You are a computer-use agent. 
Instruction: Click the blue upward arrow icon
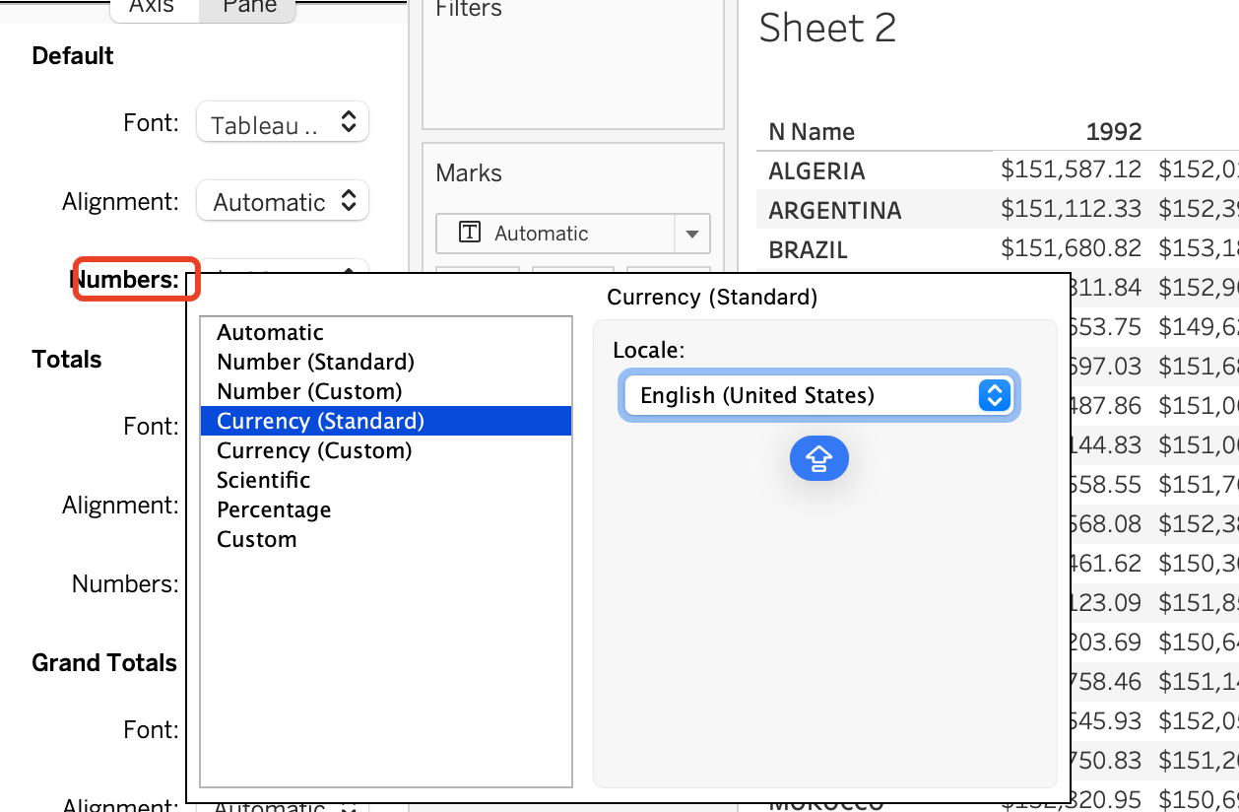click(x=818, y=459)
